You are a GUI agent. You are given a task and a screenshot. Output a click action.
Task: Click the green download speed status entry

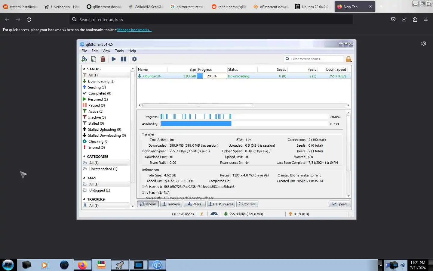point(243,214)
